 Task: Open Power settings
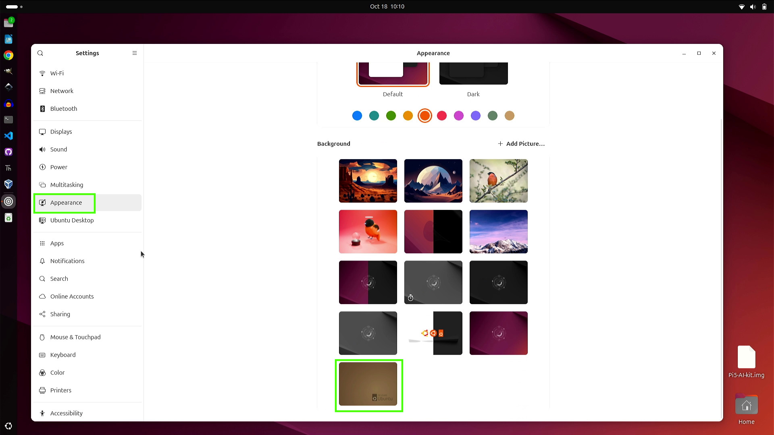click(x=58, y=167)
